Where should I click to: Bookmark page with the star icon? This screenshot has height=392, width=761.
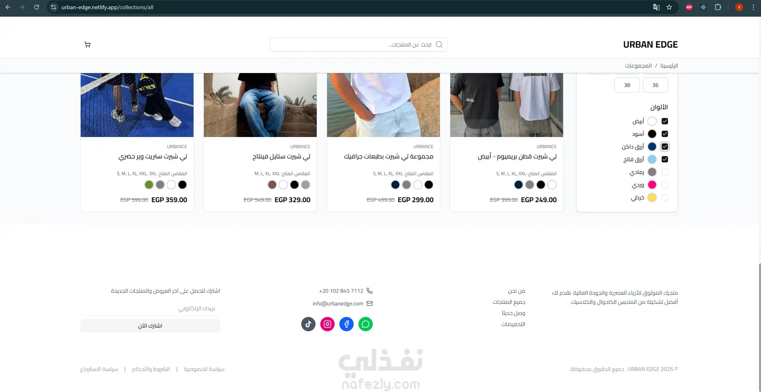coord(669,7)
